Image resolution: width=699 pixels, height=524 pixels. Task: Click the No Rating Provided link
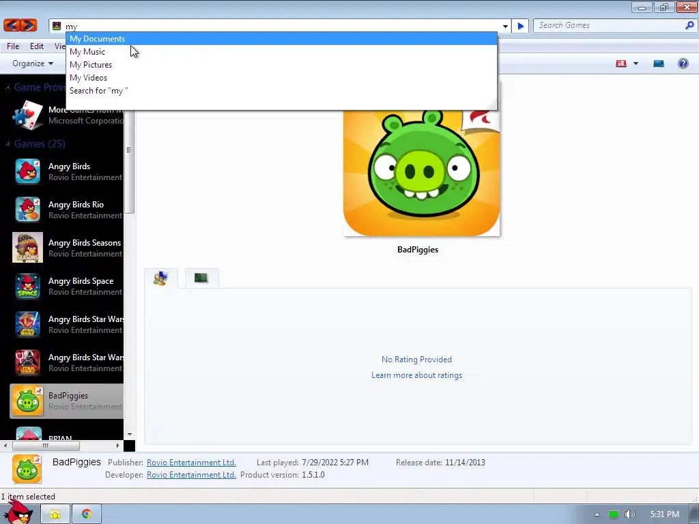[417, 359]
